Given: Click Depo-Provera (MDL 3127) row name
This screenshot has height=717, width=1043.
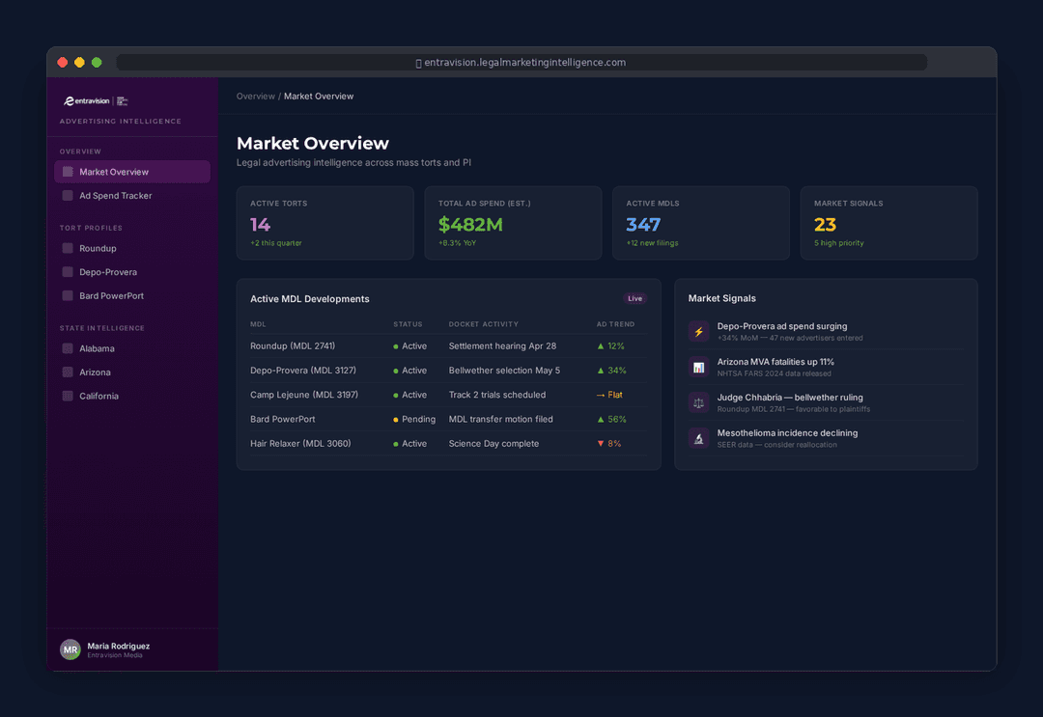Looking at the screenshot, I should pos(303,371).
